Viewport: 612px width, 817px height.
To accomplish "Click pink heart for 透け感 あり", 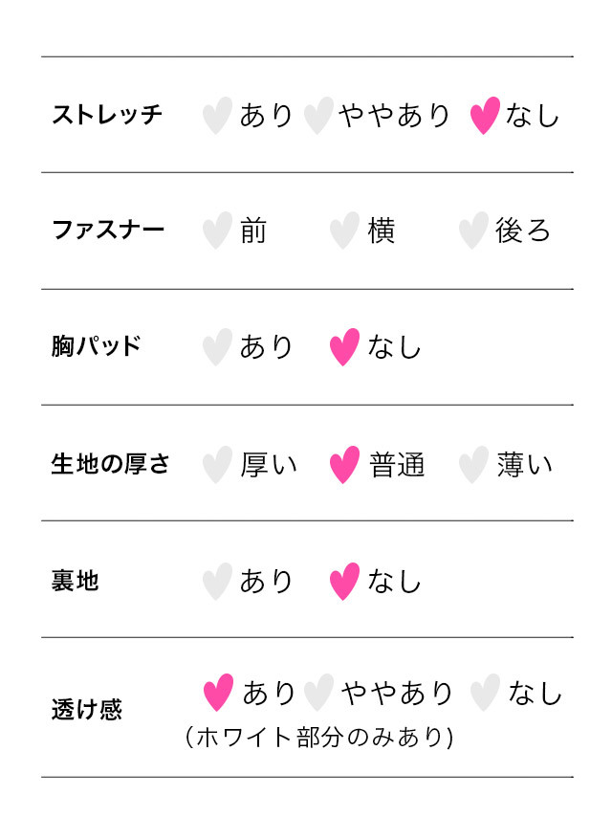I will click(218, 693).
